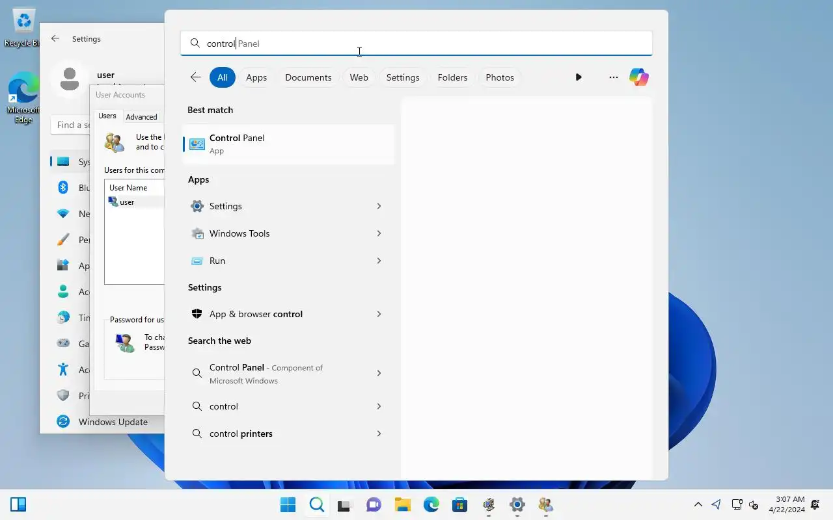
Task: Switch to the Settings filter tab
Action: click(x=403, y=77)
